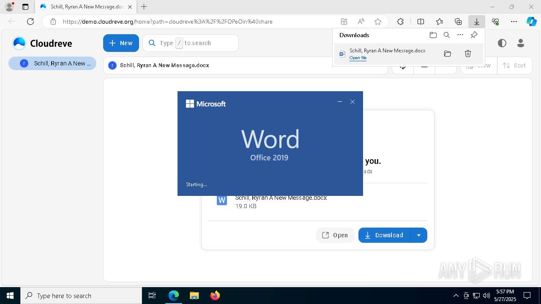Open more options in Downloads panel
This screenshot has width=541, height=304.
click(x=460, y=35)
